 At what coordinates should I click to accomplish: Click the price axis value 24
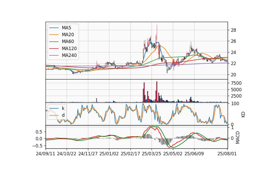233,52
